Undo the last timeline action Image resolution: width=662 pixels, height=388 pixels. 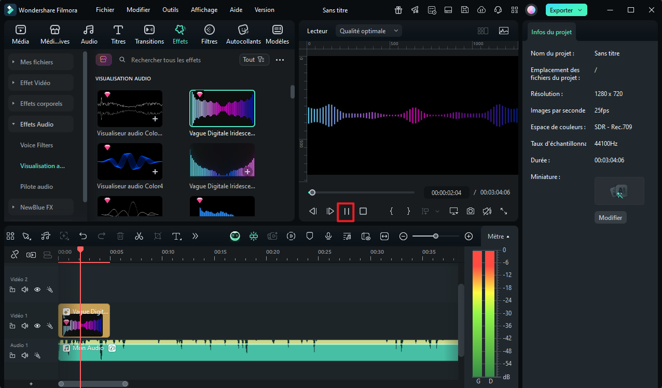83,236
